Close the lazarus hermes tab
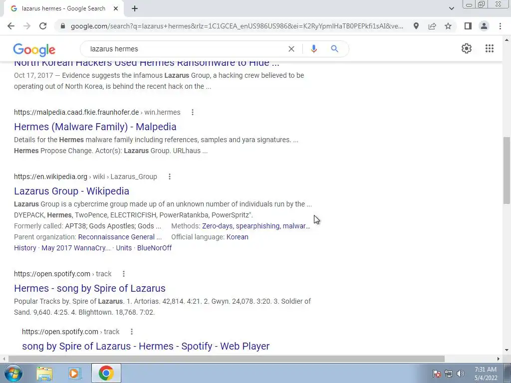 [116, 9]
